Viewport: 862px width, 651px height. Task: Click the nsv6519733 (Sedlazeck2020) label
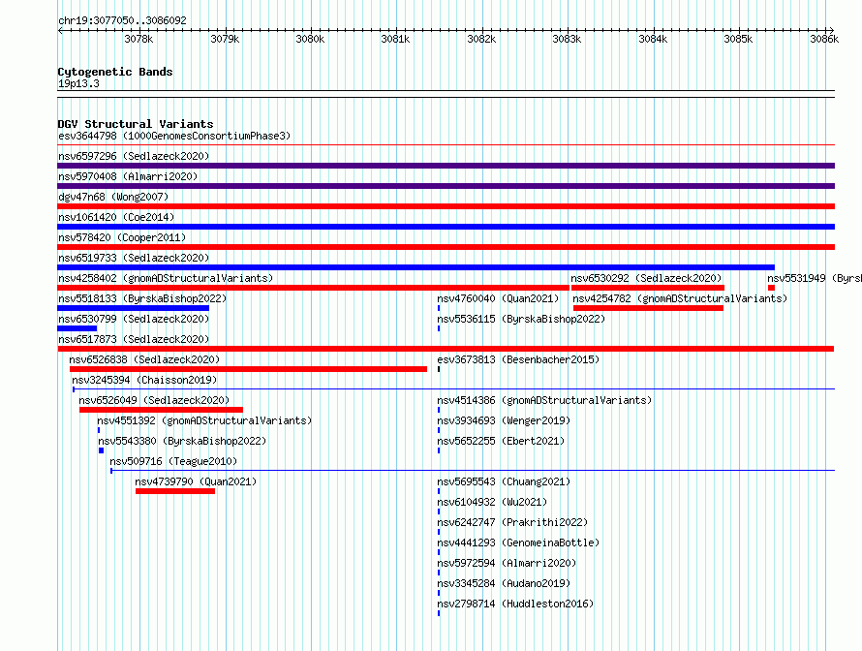tap(134, 258)
